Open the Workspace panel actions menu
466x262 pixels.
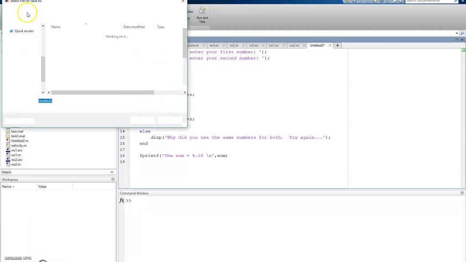(x=113, y=179)
